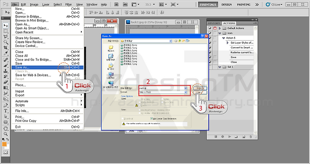This screenshot has height=164, width=310.
Task: Select the History Brush tool
Action: point(6,76)
